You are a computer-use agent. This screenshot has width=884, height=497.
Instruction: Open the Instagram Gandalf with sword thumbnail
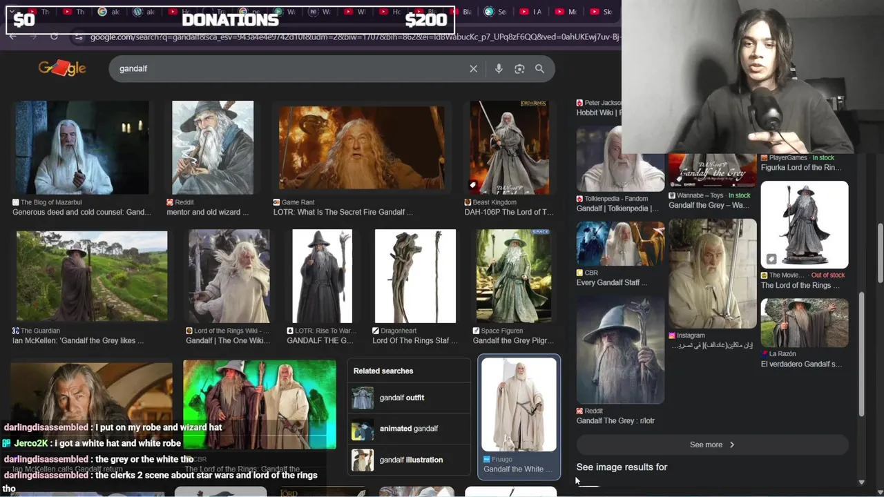click(713, 273)
